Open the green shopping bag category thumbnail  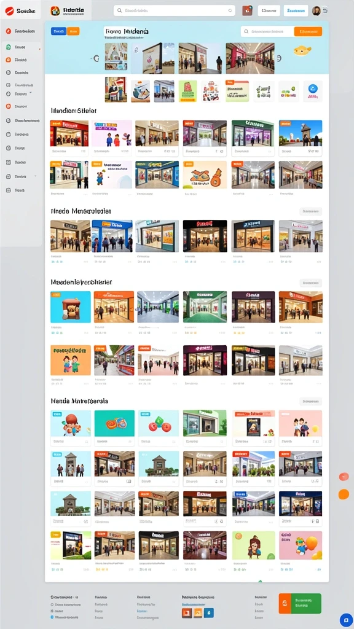[x=188, y=91]
